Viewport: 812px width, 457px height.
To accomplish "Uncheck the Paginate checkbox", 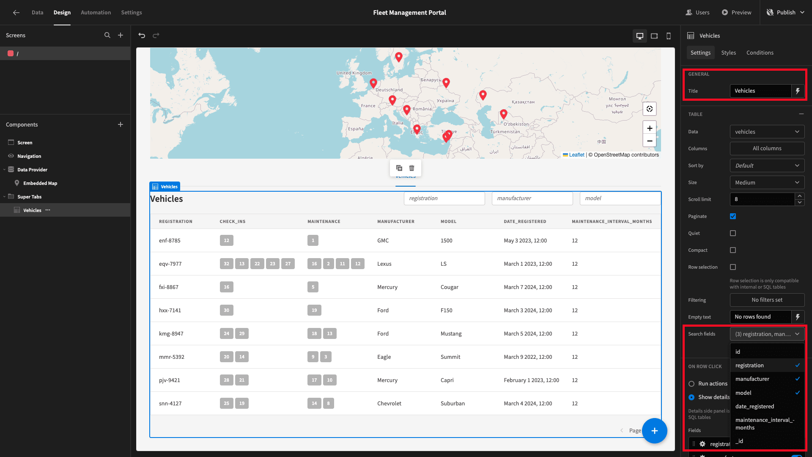I will click(733, 216).
